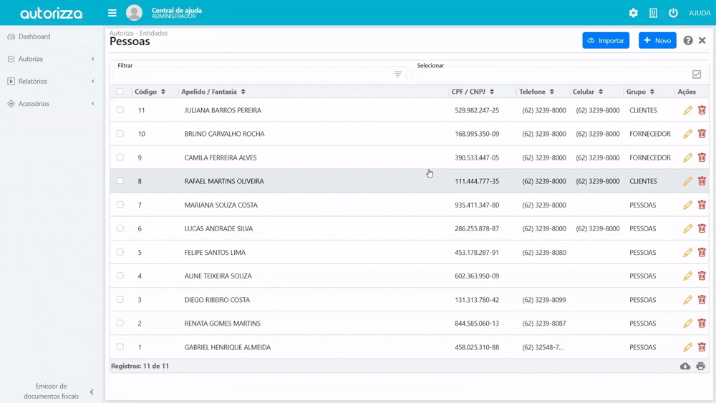
Task: Click the hamburger menu icon in header
Action: 112,13
